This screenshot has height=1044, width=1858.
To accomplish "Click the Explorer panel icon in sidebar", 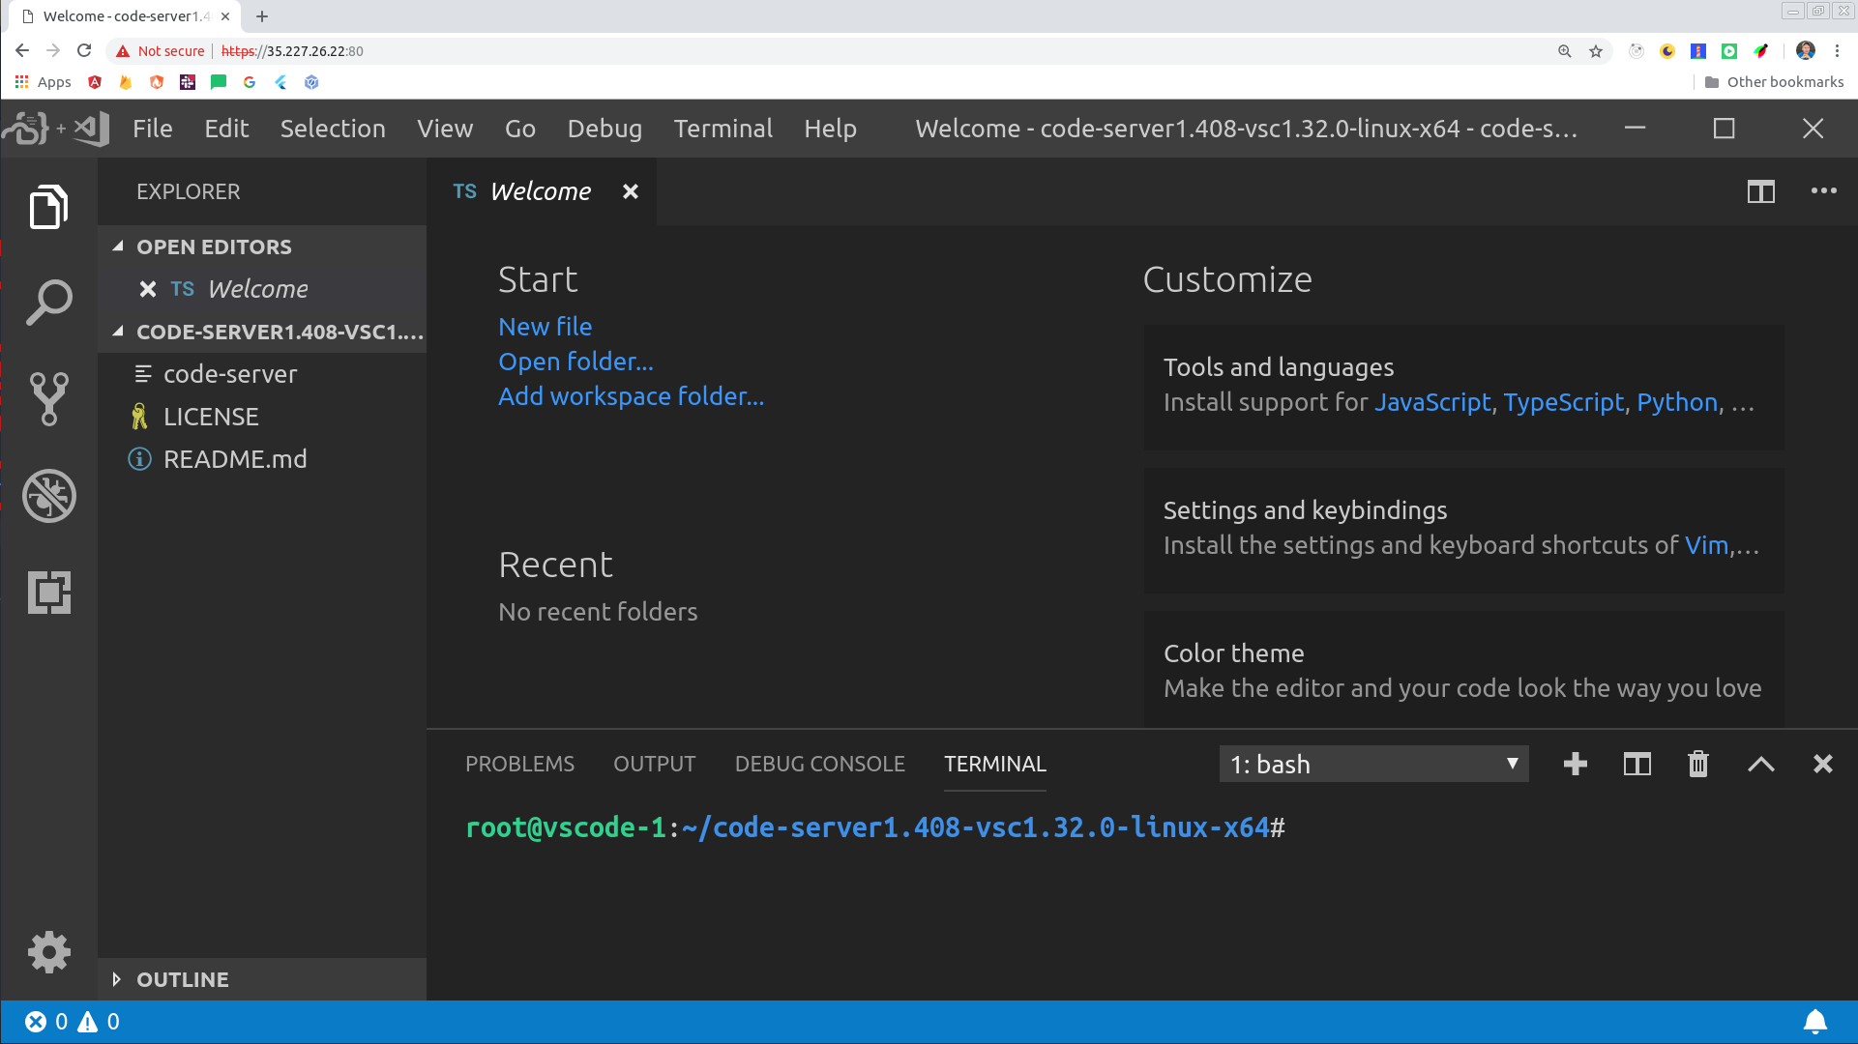I will [48, 208].
